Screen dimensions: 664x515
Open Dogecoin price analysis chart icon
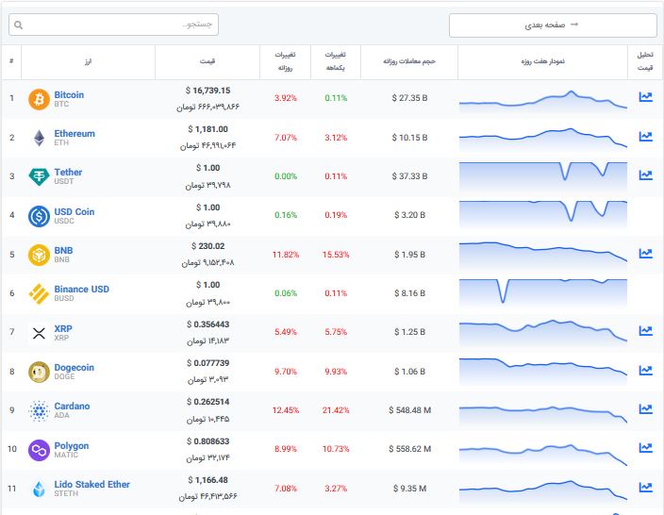coord(645,370)
